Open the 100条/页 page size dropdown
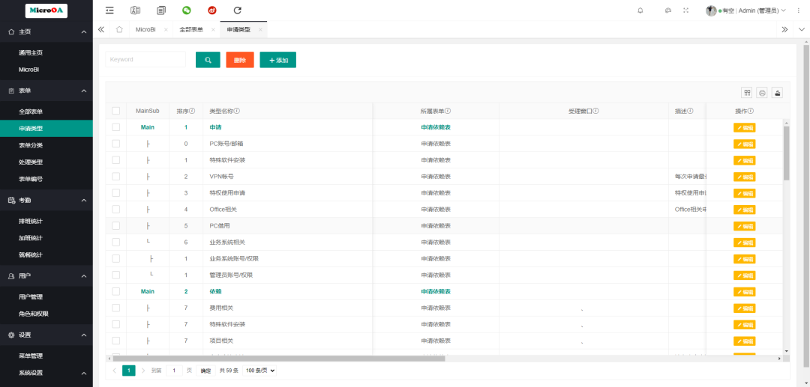Screen dimensions: 810x387 coord(259,371)
